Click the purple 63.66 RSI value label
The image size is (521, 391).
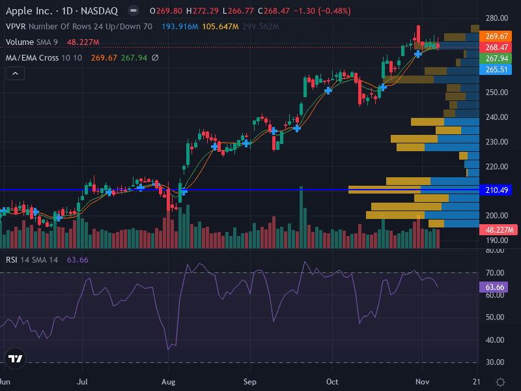pos(494,287)
